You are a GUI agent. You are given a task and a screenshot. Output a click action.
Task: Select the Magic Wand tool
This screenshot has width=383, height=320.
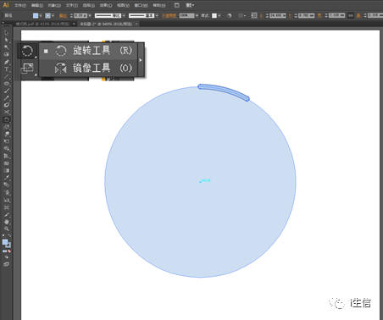7,47
